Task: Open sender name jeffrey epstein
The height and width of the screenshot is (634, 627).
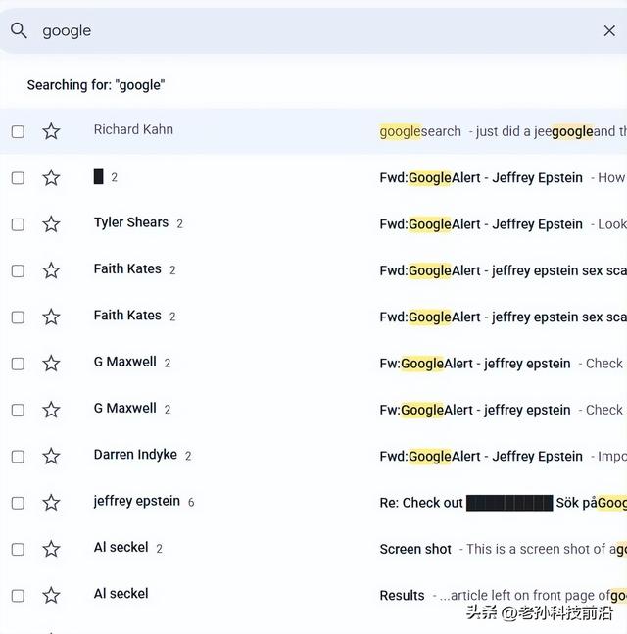Action: pyautogui.click(x=136, y=502)
